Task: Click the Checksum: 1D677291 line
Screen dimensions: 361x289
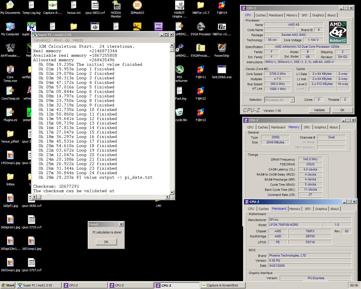Action: (56, 186)
